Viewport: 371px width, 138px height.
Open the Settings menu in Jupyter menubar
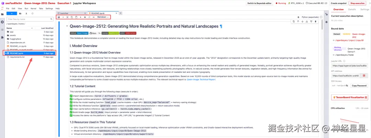49,9
